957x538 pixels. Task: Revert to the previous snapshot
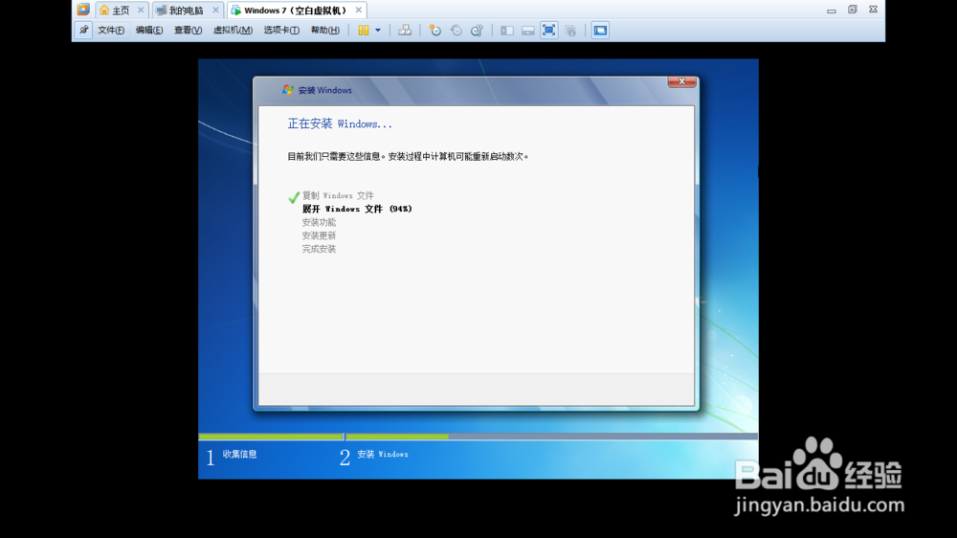click(x=456, y=30)
